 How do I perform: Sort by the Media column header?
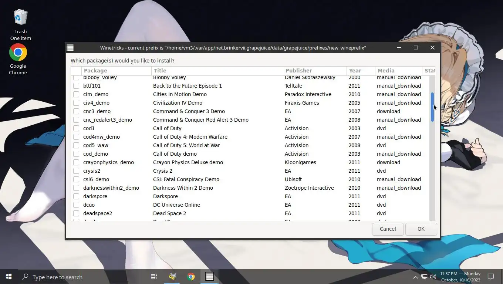pyautogui.click(x=398, y=71)
